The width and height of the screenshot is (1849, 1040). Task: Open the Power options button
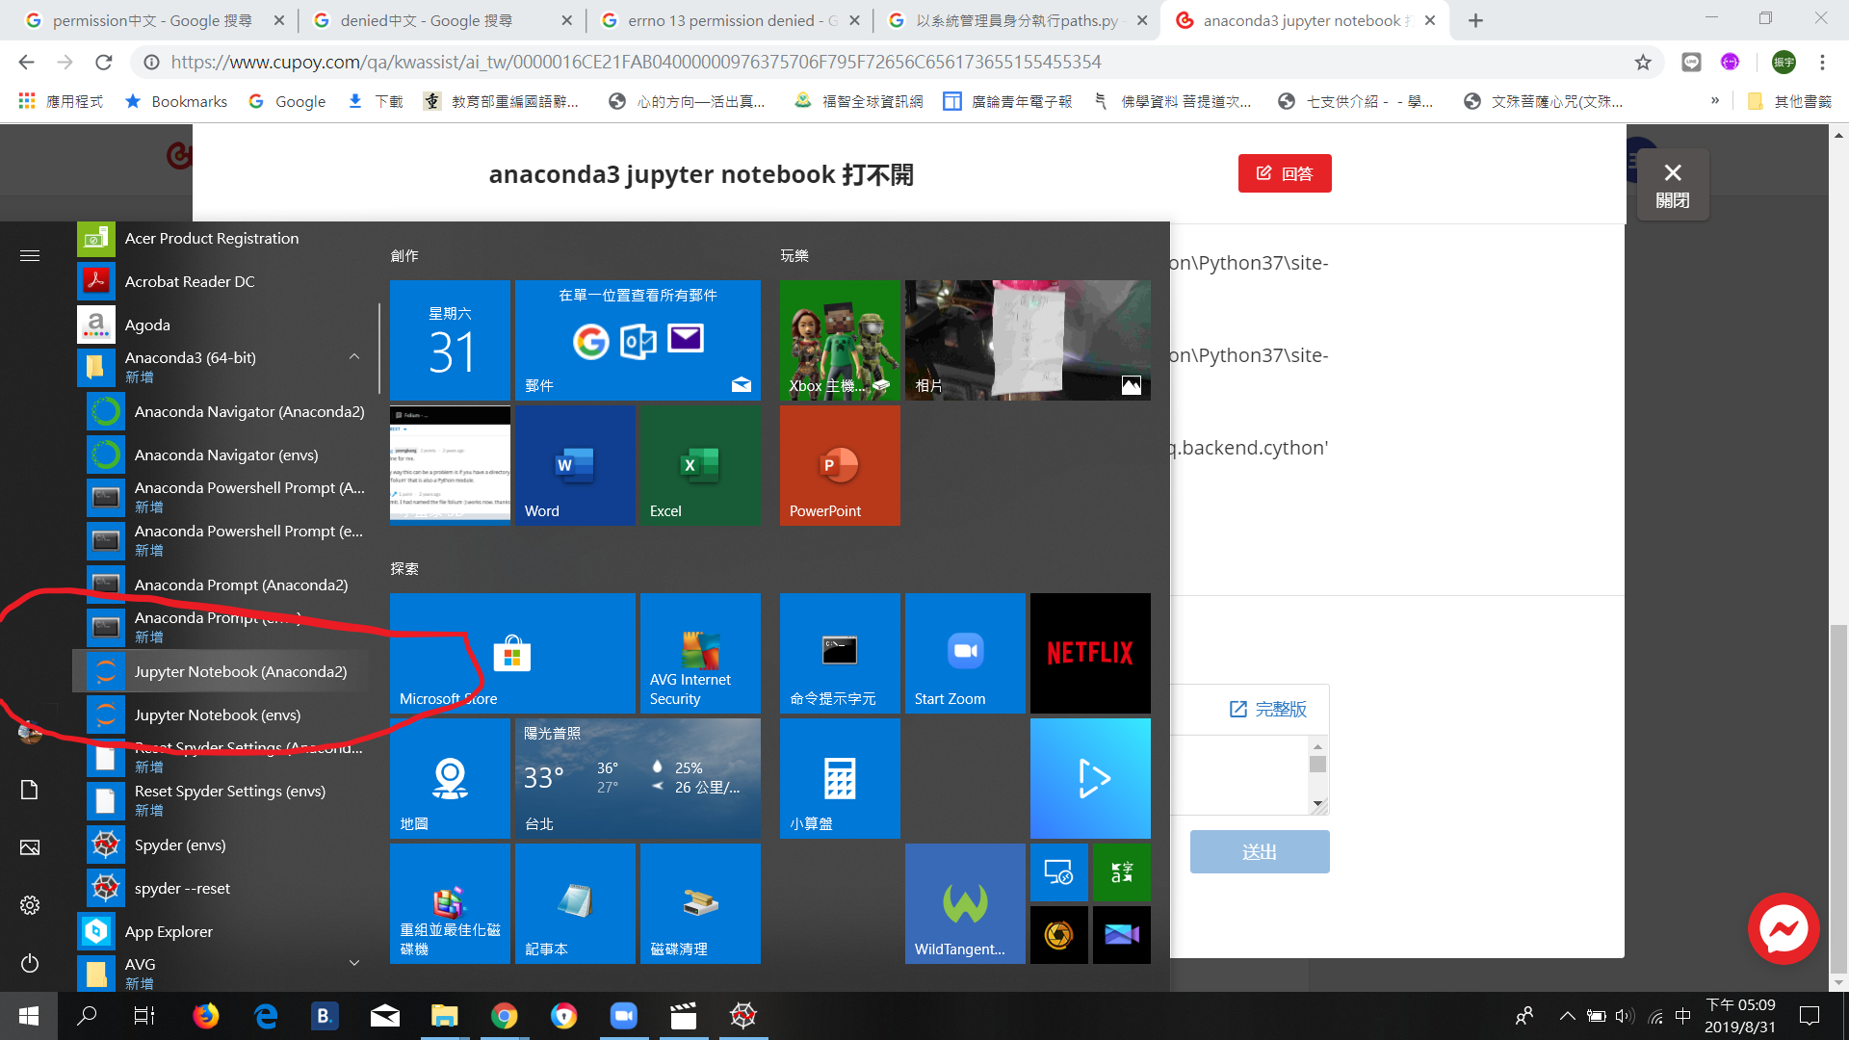pos(30,963)
